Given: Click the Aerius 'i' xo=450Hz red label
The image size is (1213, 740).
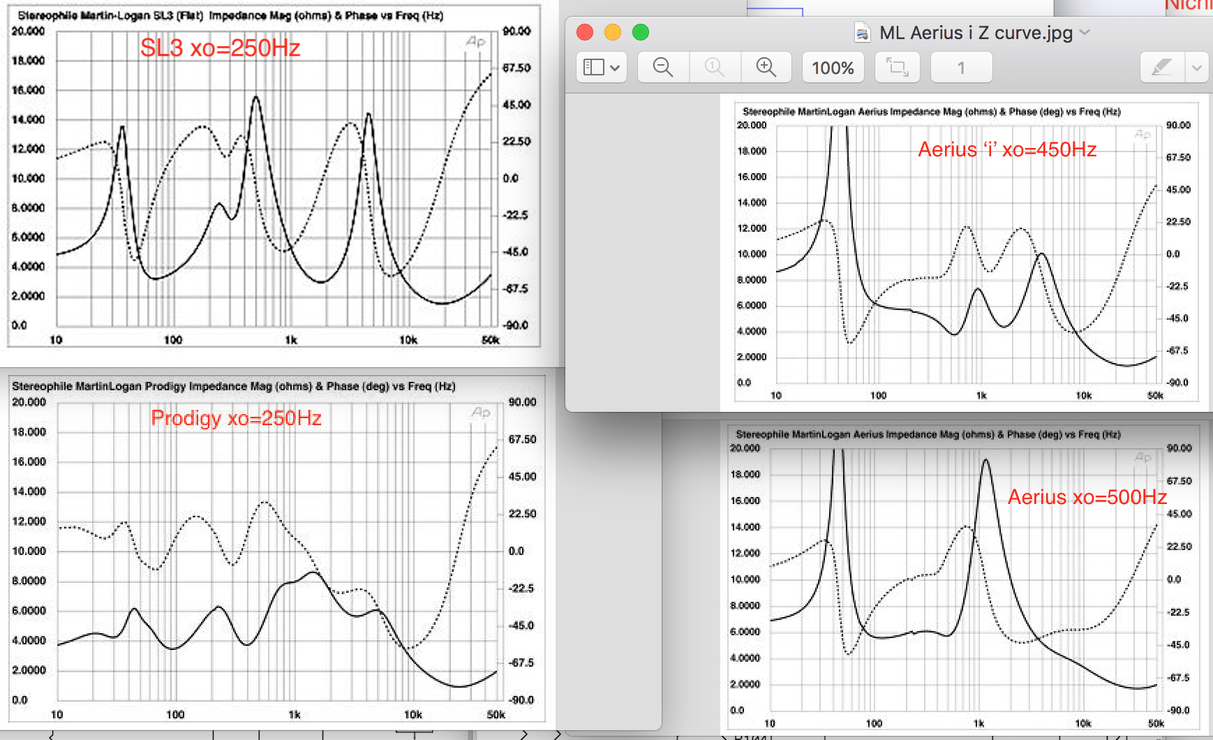Looking at the screenshot, I should point(1007,149).
